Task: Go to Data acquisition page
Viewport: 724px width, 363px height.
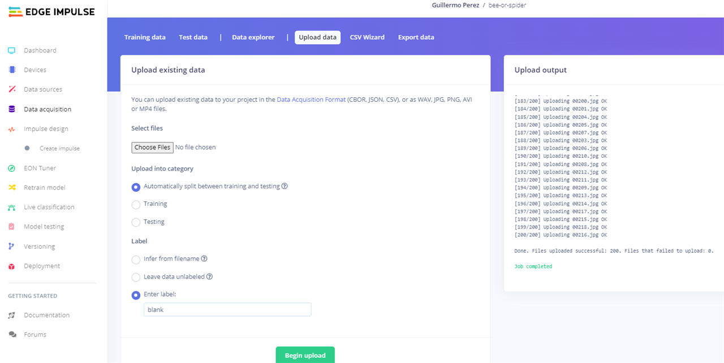Action: click(x=48, y=109)
